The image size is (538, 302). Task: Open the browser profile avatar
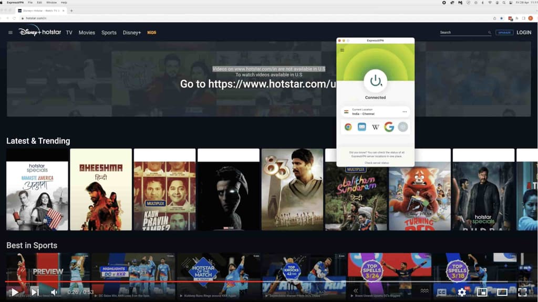click(531, 18)
